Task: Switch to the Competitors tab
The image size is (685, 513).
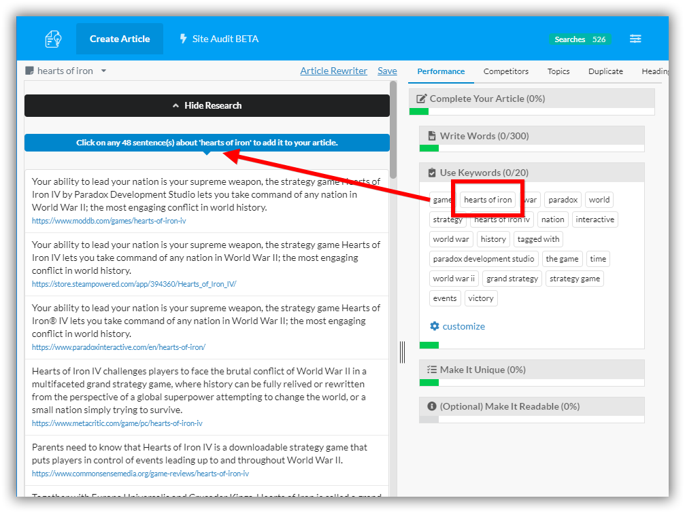Action: [x=506, y=71]
